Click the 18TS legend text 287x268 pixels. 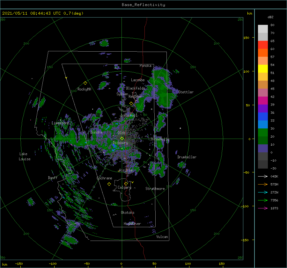coord(274,208)
